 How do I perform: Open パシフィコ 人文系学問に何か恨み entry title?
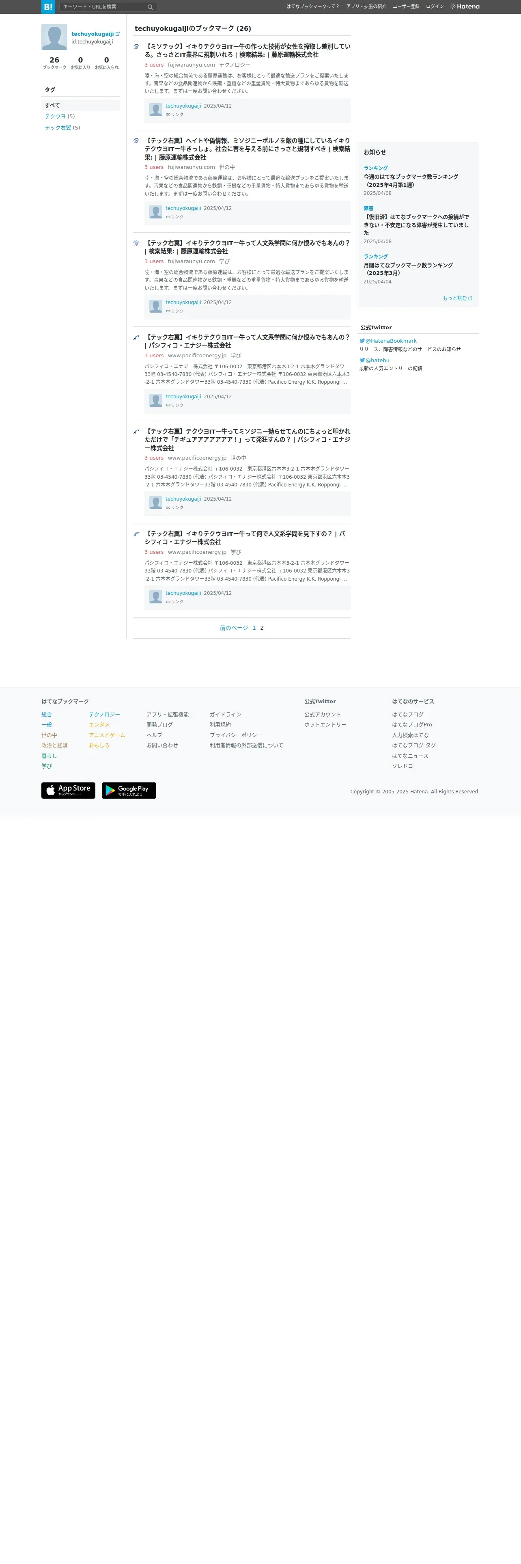click(247, 341)
